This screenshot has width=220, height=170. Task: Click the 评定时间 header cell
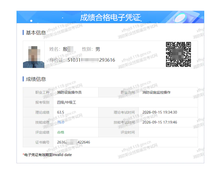(x=119, y=132)
